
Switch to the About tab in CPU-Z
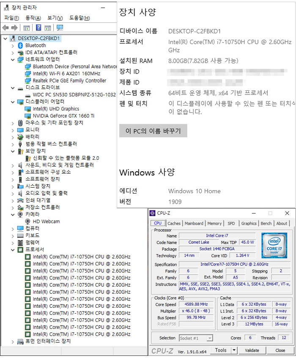coord(282,223)
